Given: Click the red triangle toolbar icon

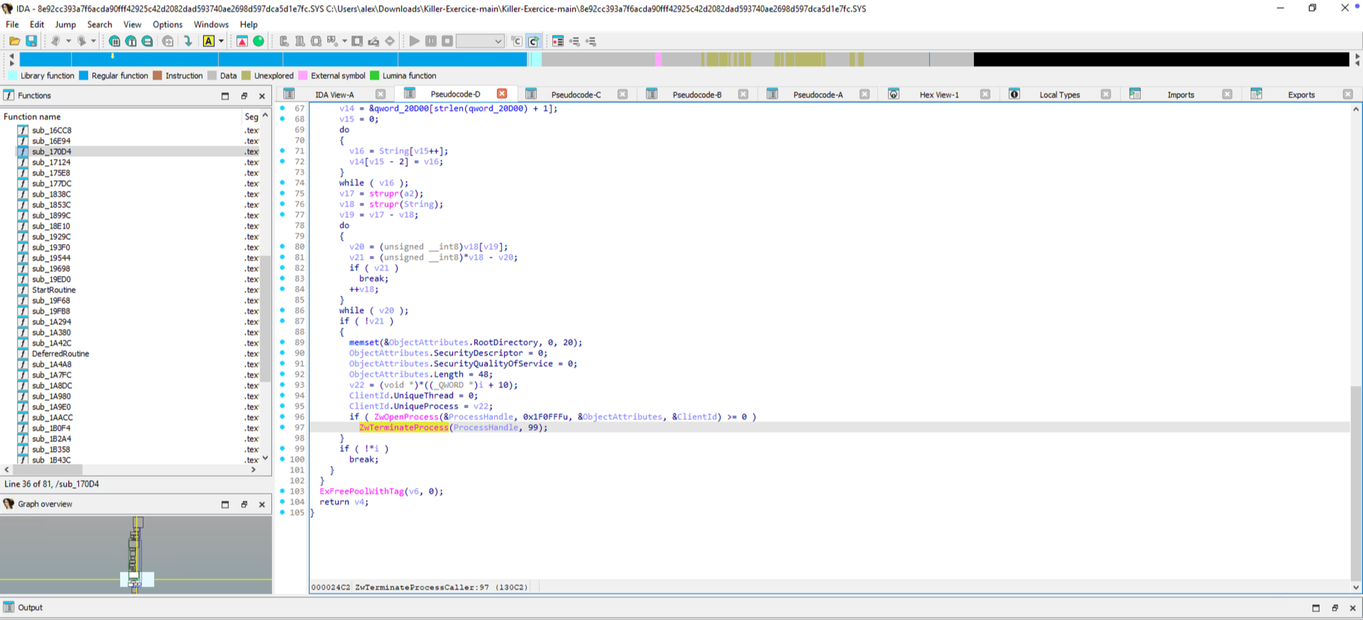Looking at the screenshot, I should [x=242, y=41].
